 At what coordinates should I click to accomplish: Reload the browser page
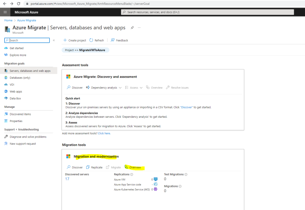coord(19,4)
